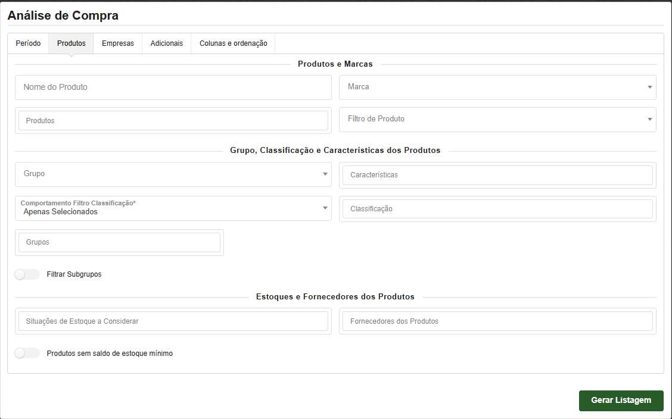Open the Empresas tab
Viewport: 672px width, 419px height.
point(117,43)
